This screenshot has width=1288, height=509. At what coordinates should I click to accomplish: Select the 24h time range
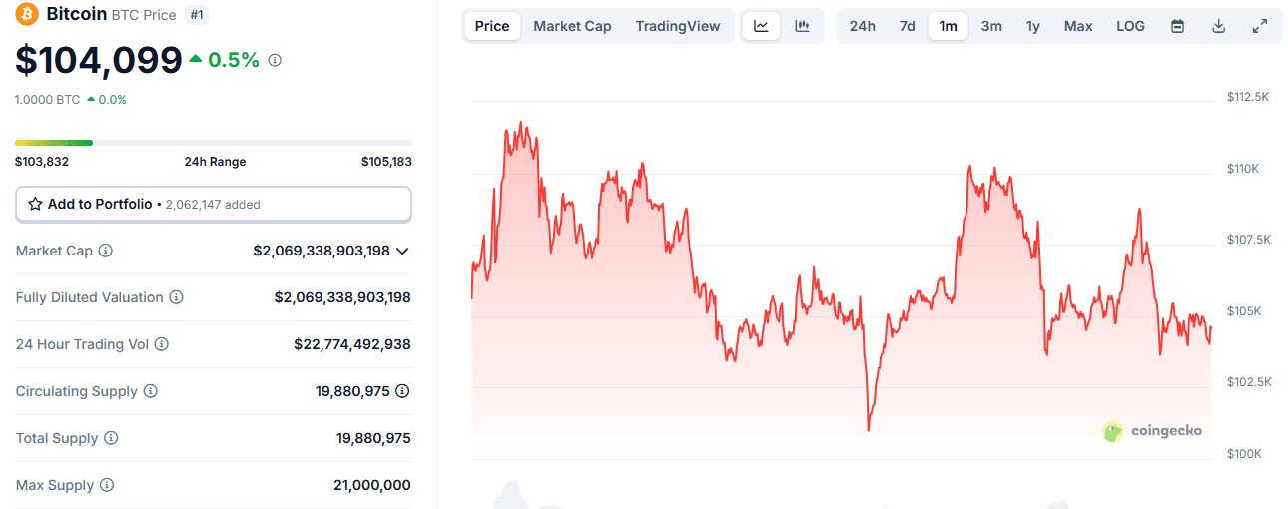(863, 26)
